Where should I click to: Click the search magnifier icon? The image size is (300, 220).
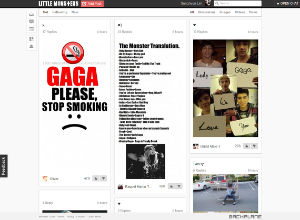(217, 4)
